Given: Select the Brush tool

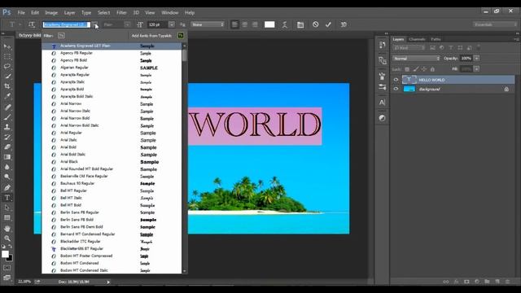Looking at the screenshot, I should click(x=7, y=117).
